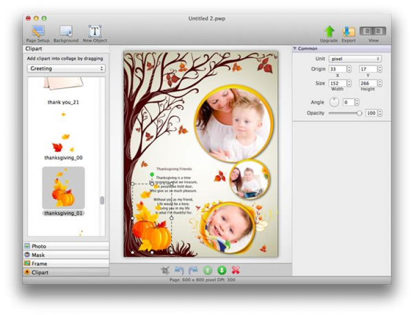This screenshot has height=315, width=414.
Task: Click the Opacity slider handle
Action: pyautogui.click(x=359, y=113)
